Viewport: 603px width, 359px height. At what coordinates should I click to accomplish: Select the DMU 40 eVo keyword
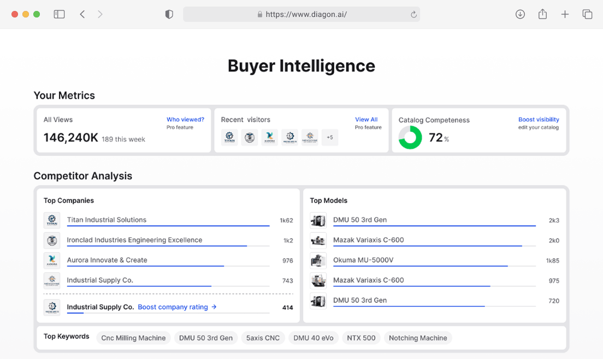pyautogui.click(x=314, y=338)
